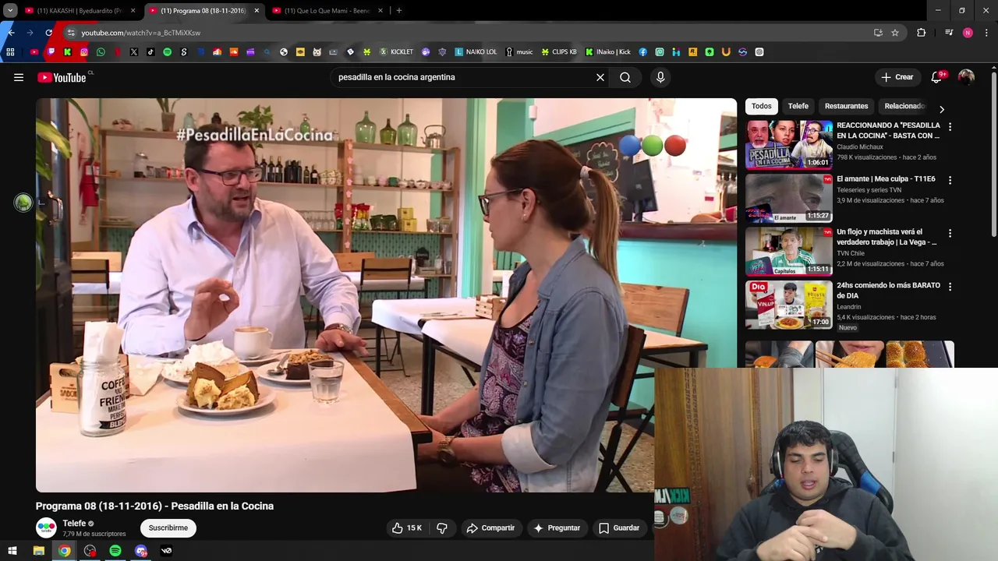The image size is (998, 561).
Task: Open the NAIKO LOL bookmark
Action: point(476,52)
